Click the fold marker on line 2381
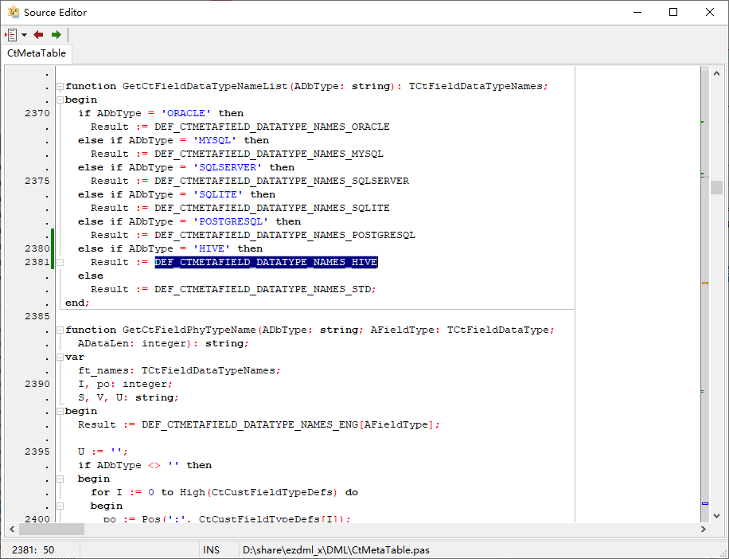The height and width of the screenshot is (559, 729). click(x=60, y=262)
